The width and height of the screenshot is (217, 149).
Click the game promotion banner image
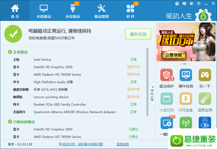[186, 42]
